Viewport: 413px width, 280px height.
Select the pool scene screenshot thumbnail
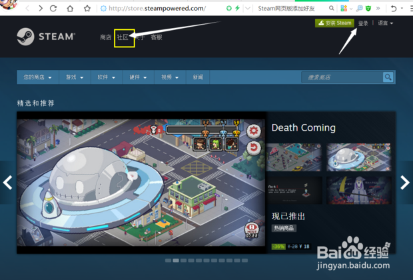click(294, 157)
